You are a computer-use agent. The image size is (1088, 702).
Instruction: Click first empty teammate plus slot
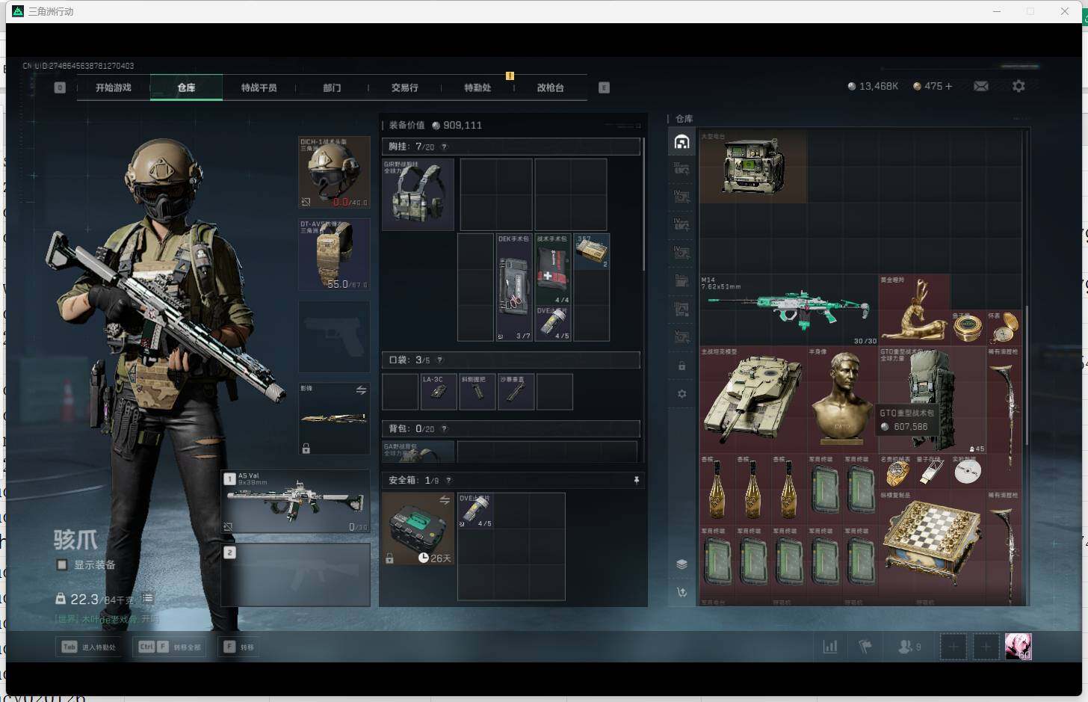tap(953, 647)
